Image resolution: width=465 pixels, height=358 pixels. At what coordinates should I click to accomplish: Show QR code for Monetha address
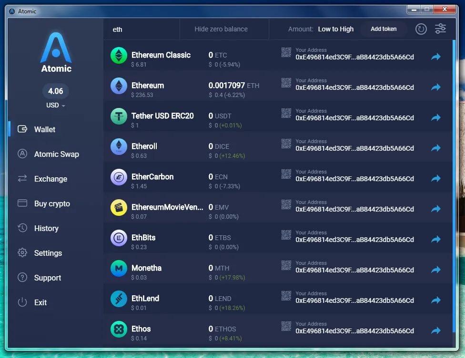286,265
